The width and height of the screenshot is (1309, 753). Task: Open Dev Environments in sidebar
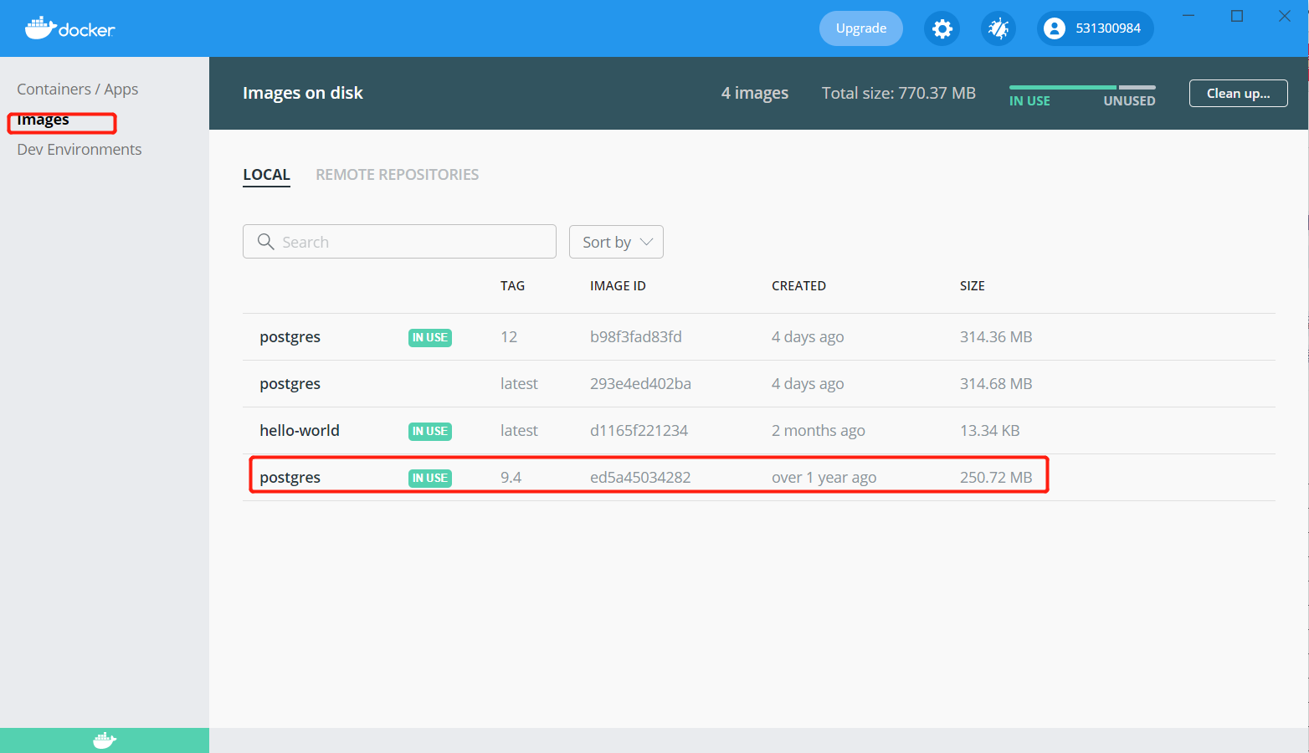click(x=80, y=150)
